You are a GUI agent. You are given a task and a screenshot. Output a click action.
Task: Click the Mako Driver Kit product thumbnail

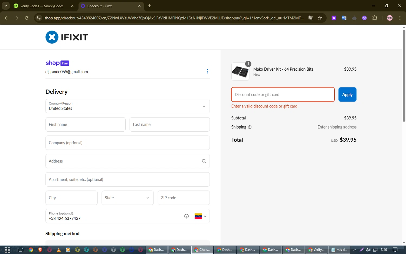(240, 72)
